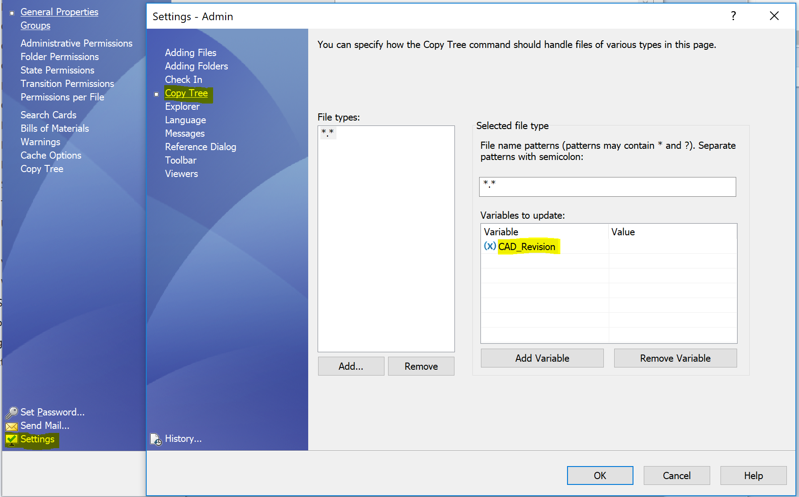
Task: Click the file name patterns text field
Action: tap(607, 187)
